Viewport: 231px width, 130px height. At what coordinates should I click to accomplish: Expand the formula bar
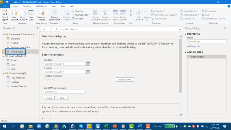click(x=180, y=29)
